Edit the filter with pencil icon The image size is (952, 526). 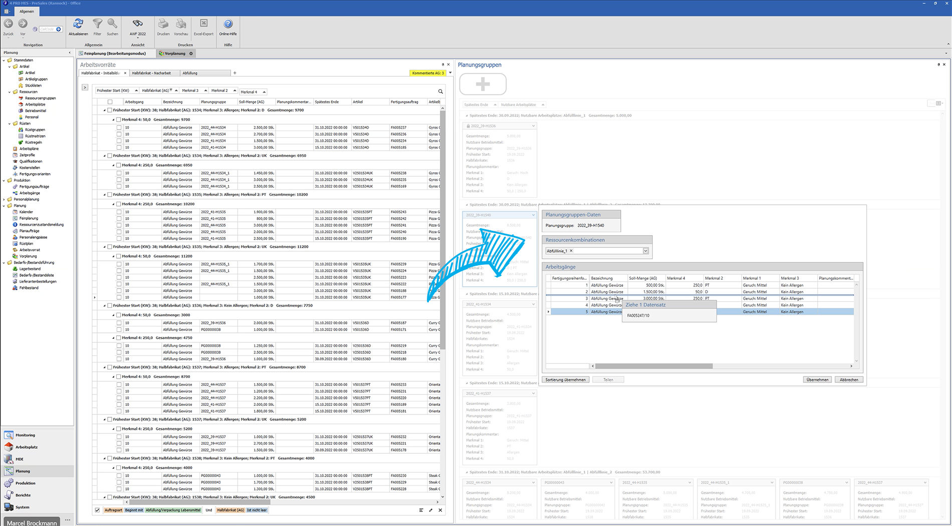pos(430,510)
